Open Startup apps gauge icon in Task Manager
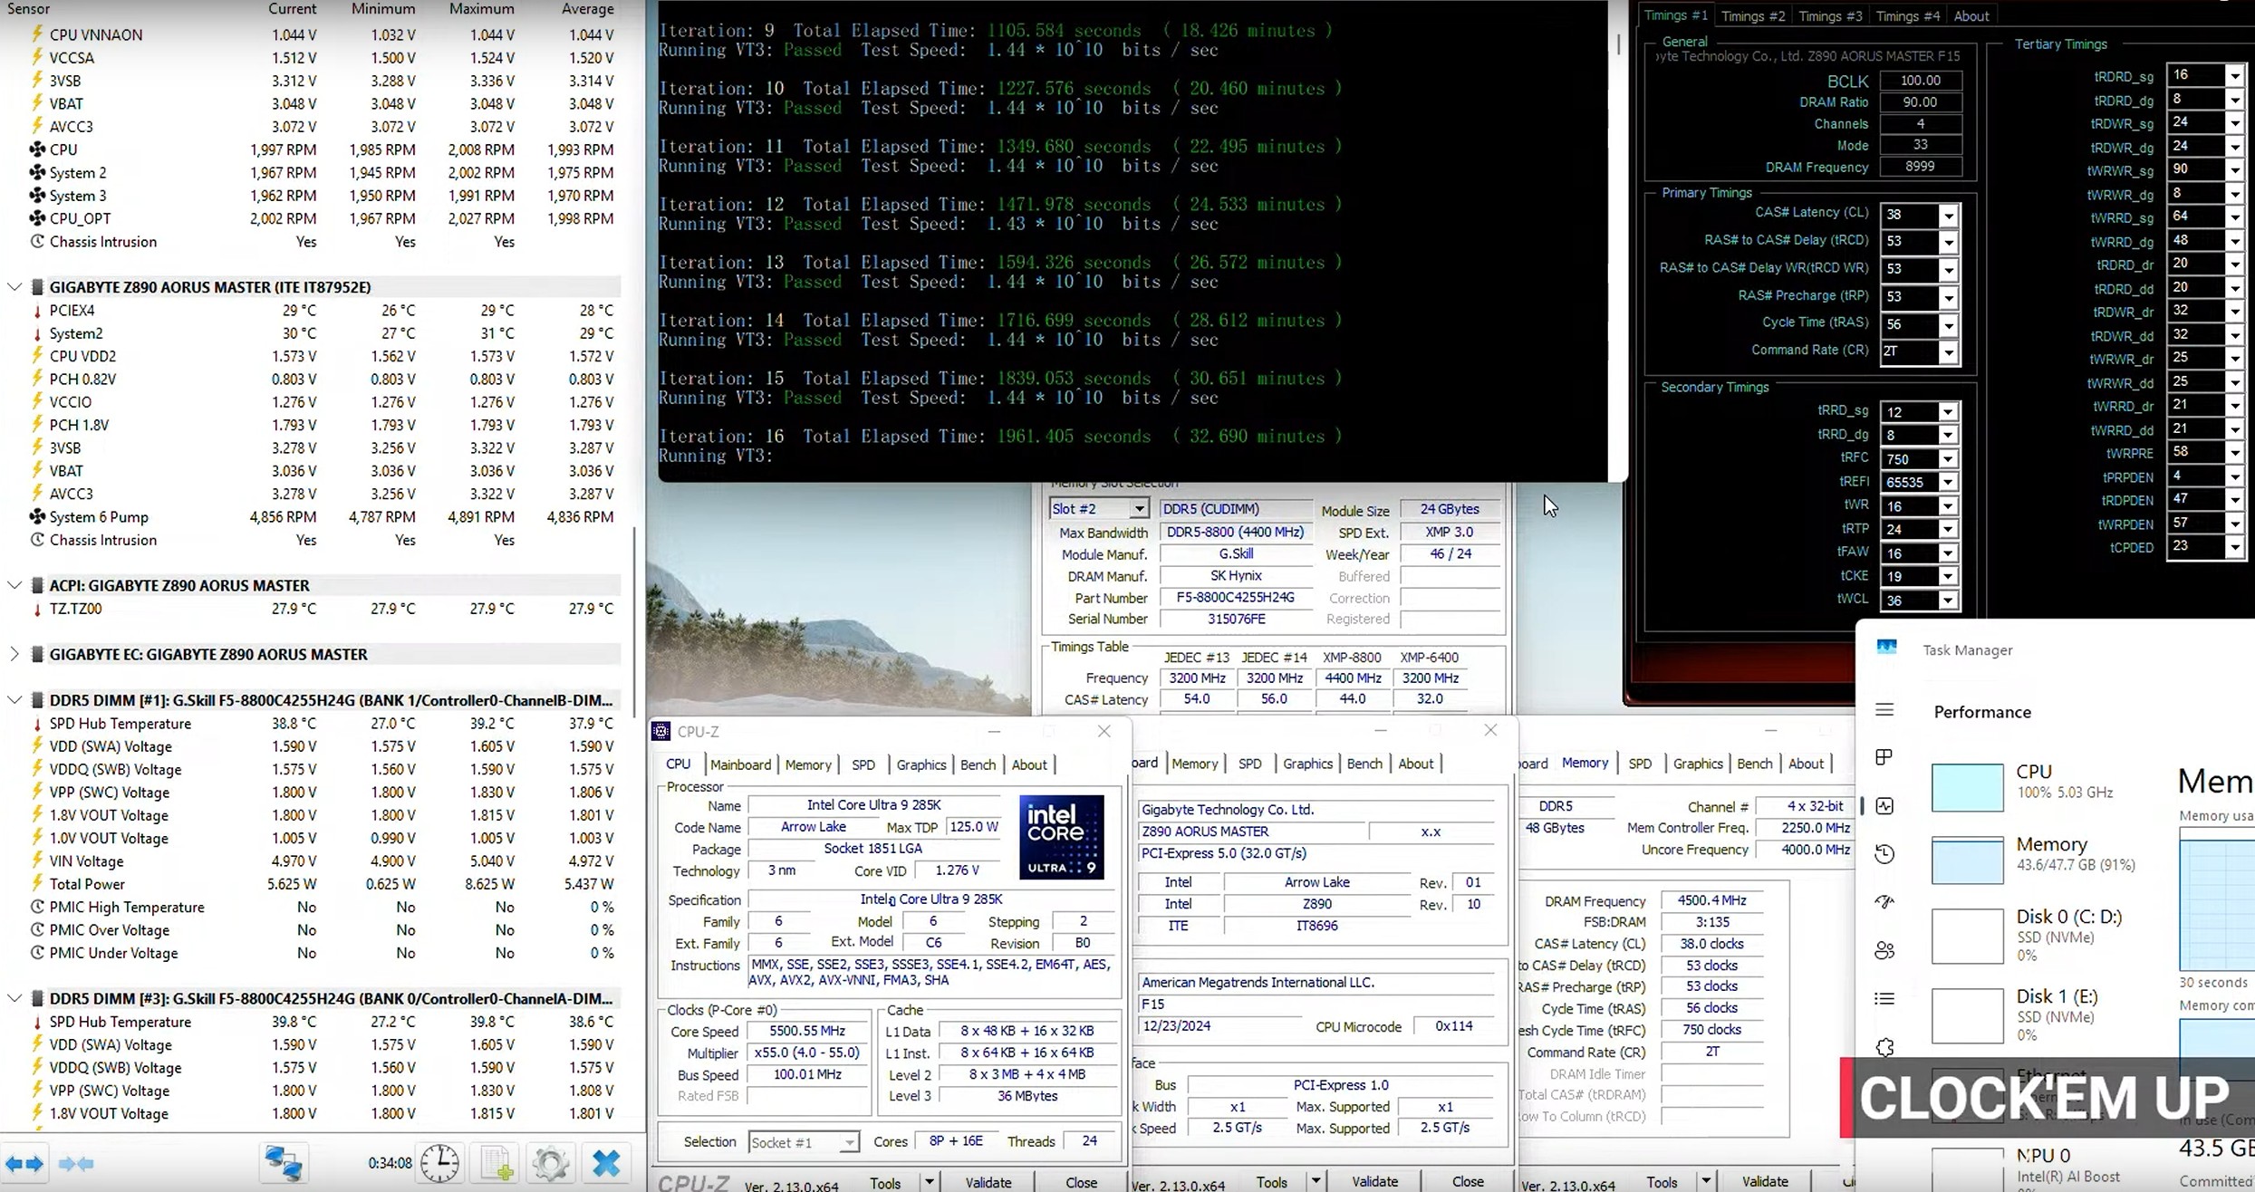This screenshot has width=2255, height=1192. (x=1884, y=901)
